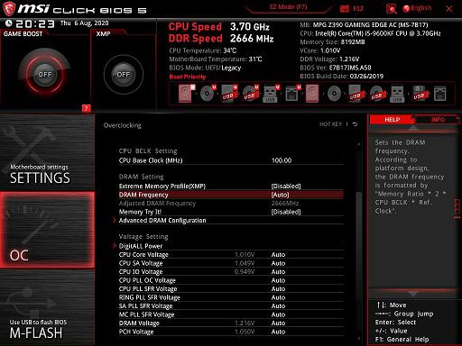
Task: Select the UEFI CD/DVD boot device icon
Action: click(208, 94)
